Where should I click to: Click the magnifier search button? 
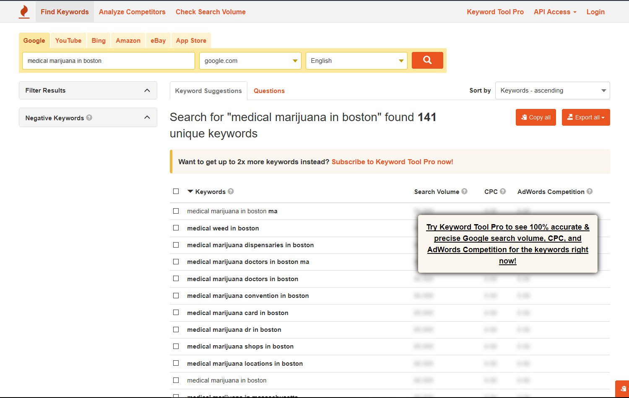click(427, 60)
